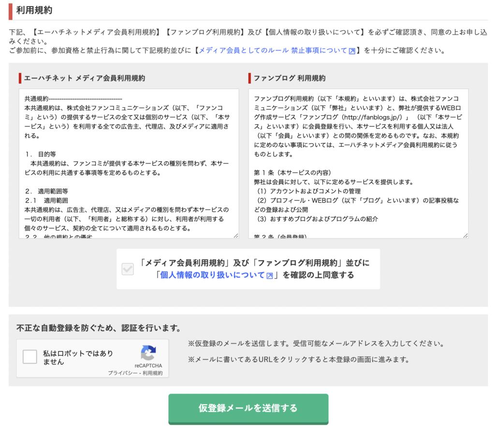Click external-link icon beside 個人情報の取り扱いについて
Viewport: 495px width, 428px height.
pyautogui.click(x=270, y=276)
